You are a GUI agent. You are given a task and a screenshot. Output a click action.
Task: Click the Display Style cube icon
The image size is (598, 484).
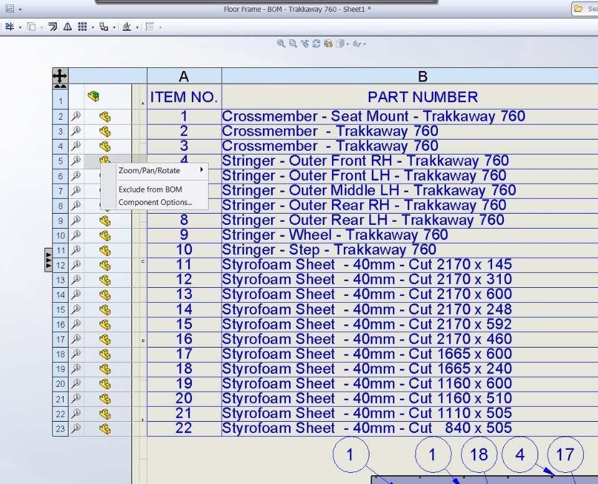pos(340,44)
